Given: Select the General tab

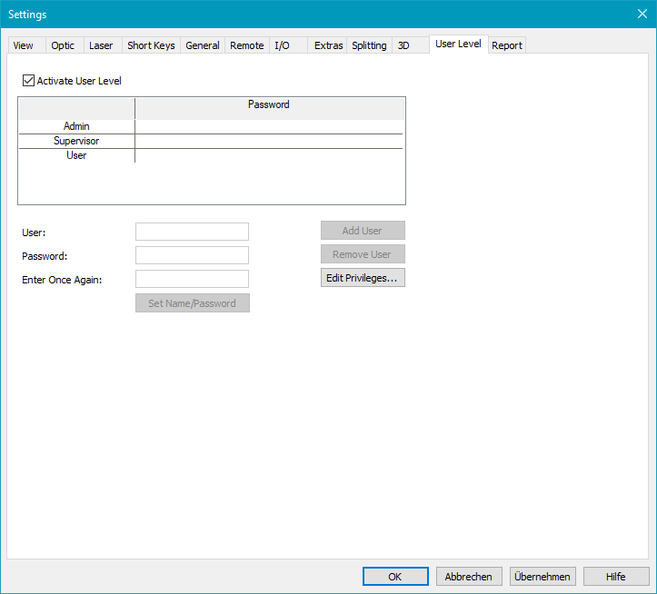Looking at the screenshot, I should (x=203, y=45).
